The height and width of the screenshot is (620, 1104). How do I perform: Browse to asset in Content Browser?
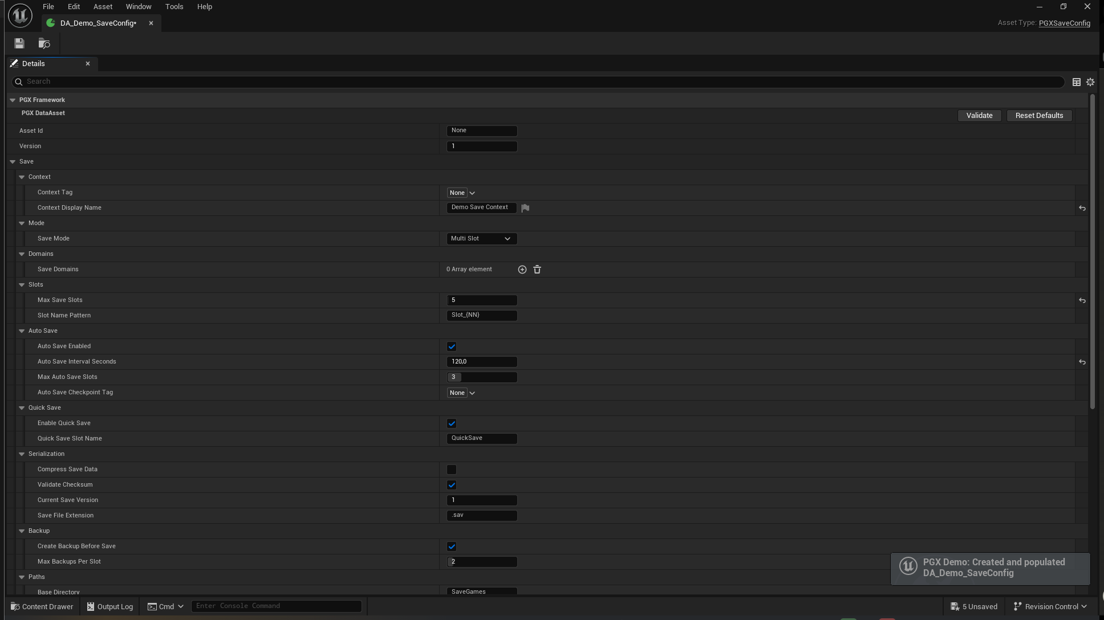point(44,43)
